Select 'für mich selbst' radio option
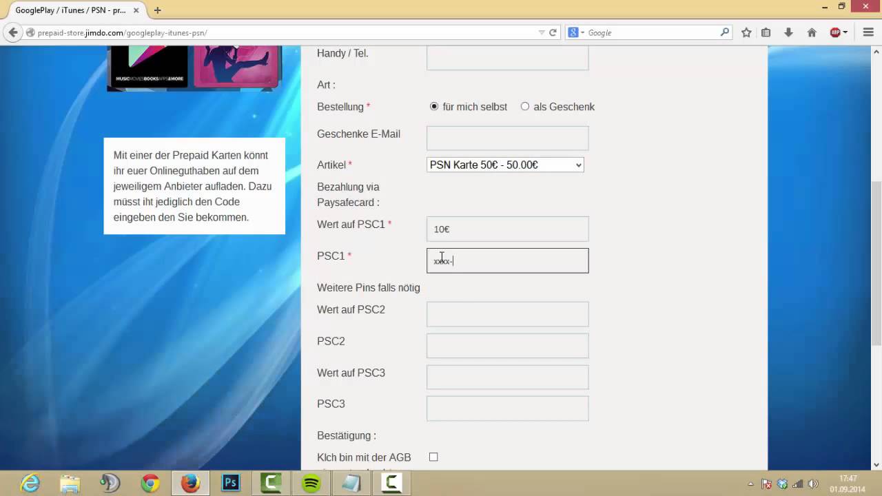 point(434,106)
